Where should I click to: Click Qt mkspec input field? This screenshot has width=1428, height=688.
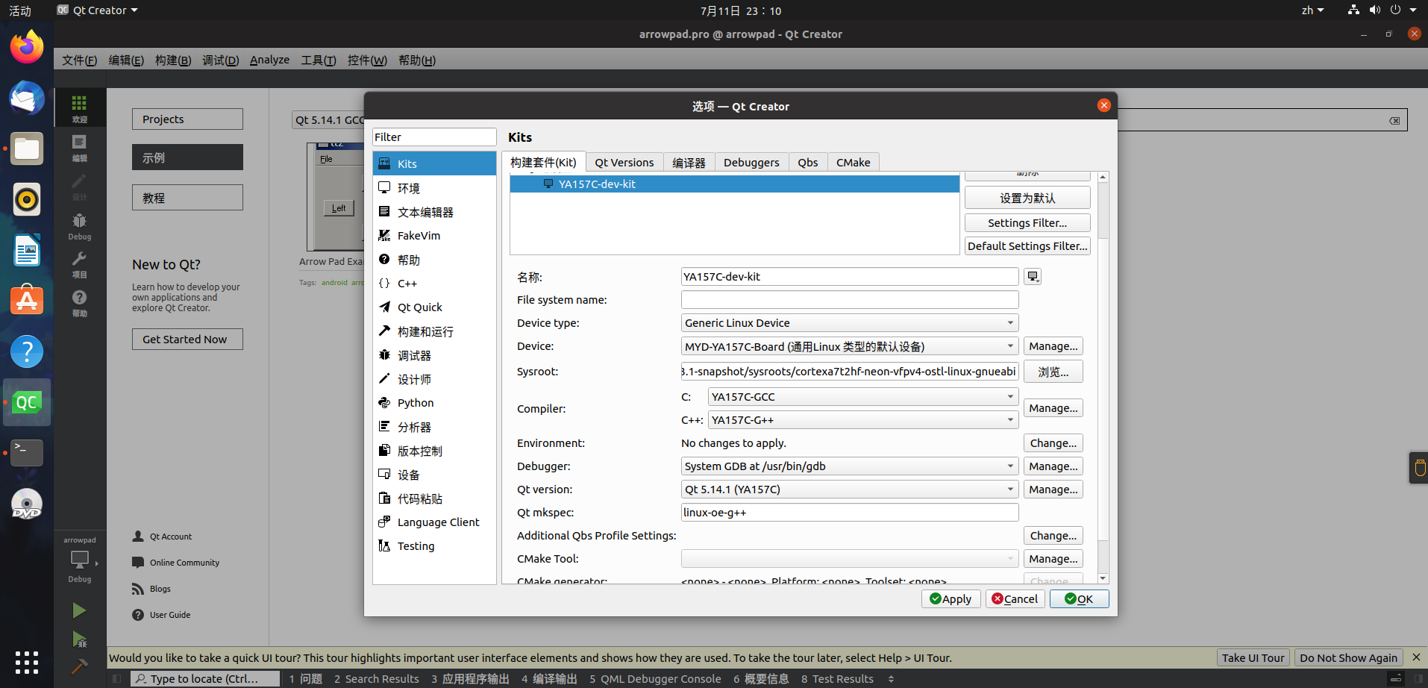[850, 513]
